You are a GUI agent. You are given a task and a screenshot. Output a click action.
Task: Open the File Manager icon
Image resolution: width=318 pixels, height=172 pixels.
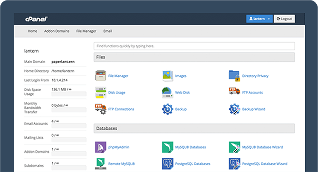coord(100,76)
